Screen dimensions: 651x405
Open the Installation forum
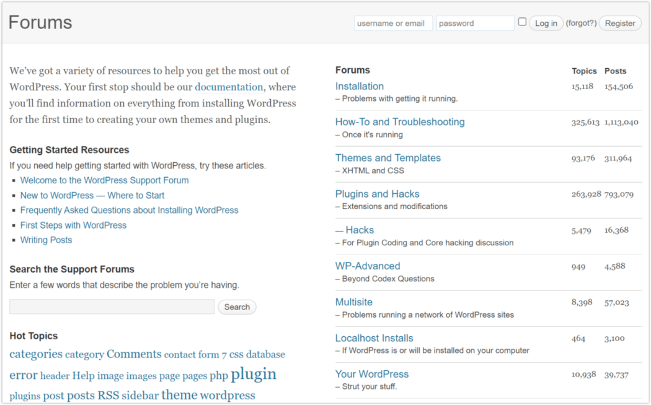point(359,86)
